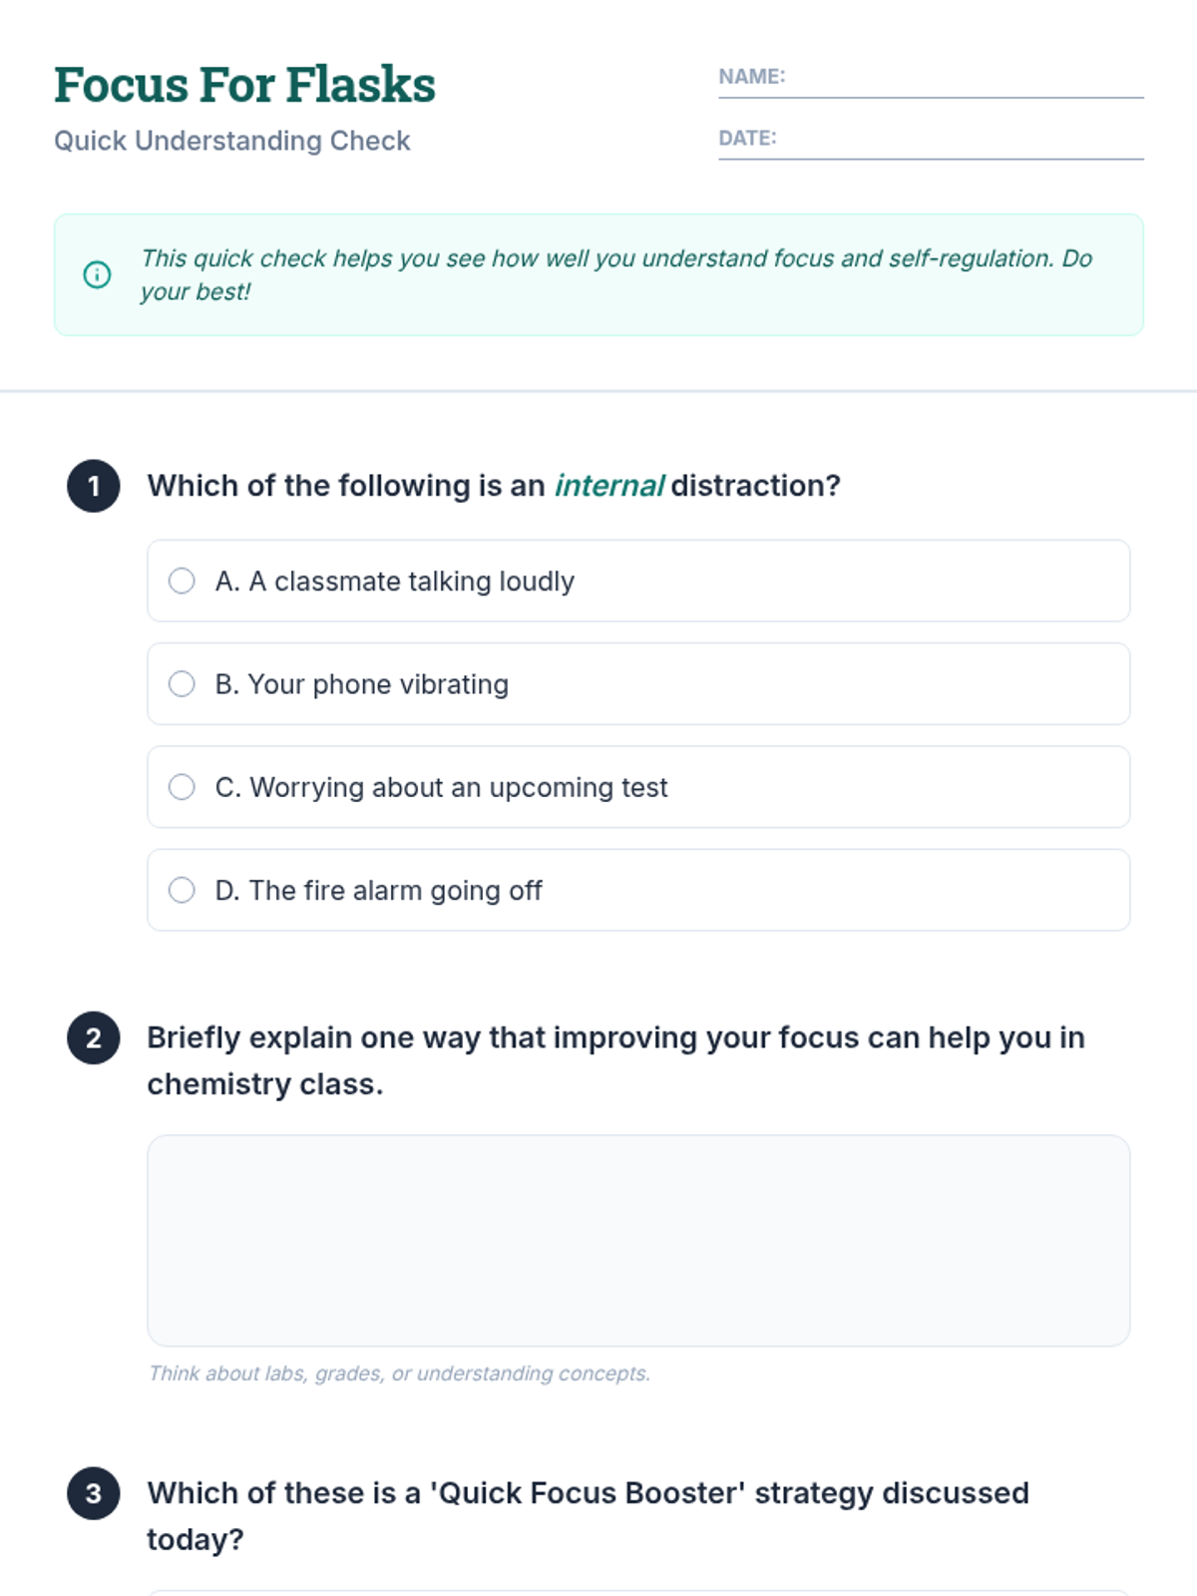Click the 'Quick Understanding Check' subtitle
The width and height of the screenshot is (1197, 1596).
[x=231, y=141]
